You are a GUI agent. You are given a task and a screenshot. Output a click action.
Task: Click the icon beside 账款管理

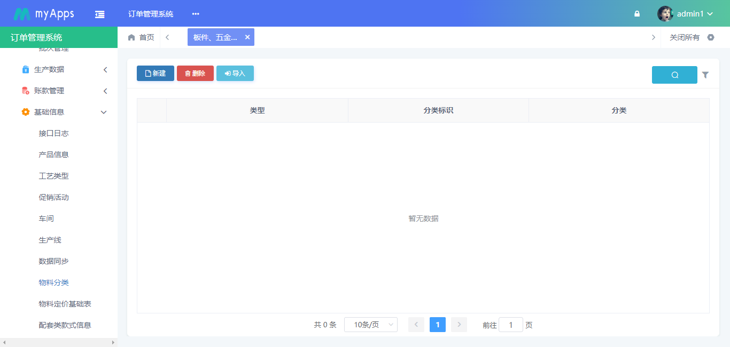(25, 91)
